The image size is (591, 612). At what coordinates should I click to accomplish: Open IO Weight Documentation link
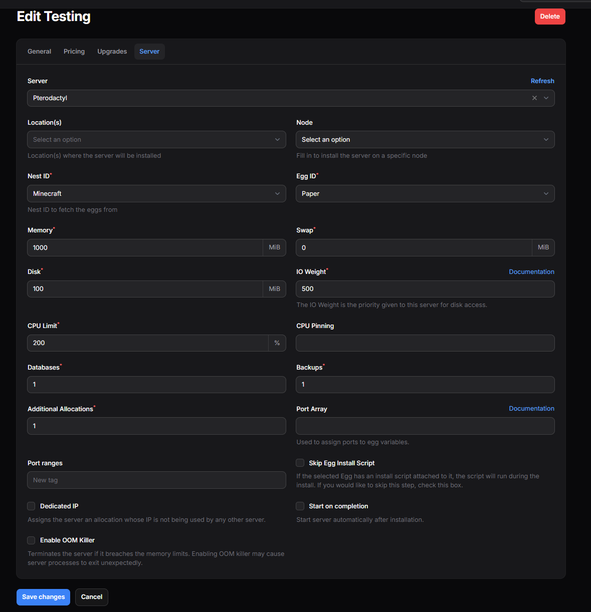pos(531,272)
